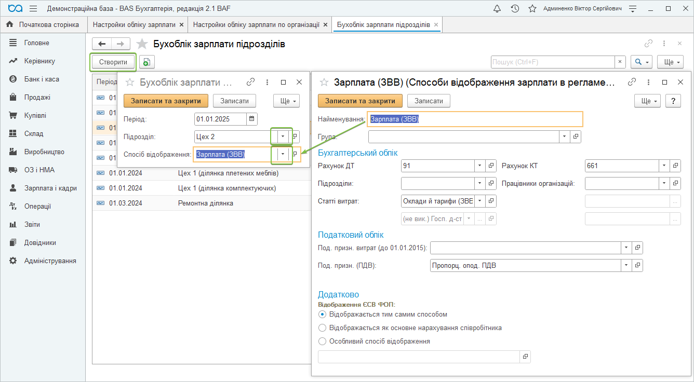Expand Под. призн. (ПДВ) dropdown
Image resolution: width=694 pixels, height=382 pixels.
[626, 266]
